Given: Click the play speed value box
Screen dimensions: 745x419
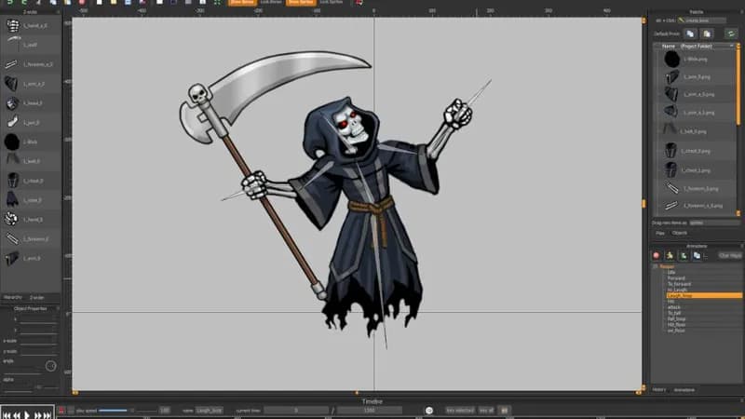Looking at the screenshot, I should click(165, 411).
